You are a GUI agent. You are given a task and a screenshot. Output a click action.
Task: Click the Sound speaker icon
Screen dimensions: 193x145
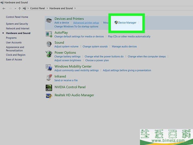coord(49,44)
